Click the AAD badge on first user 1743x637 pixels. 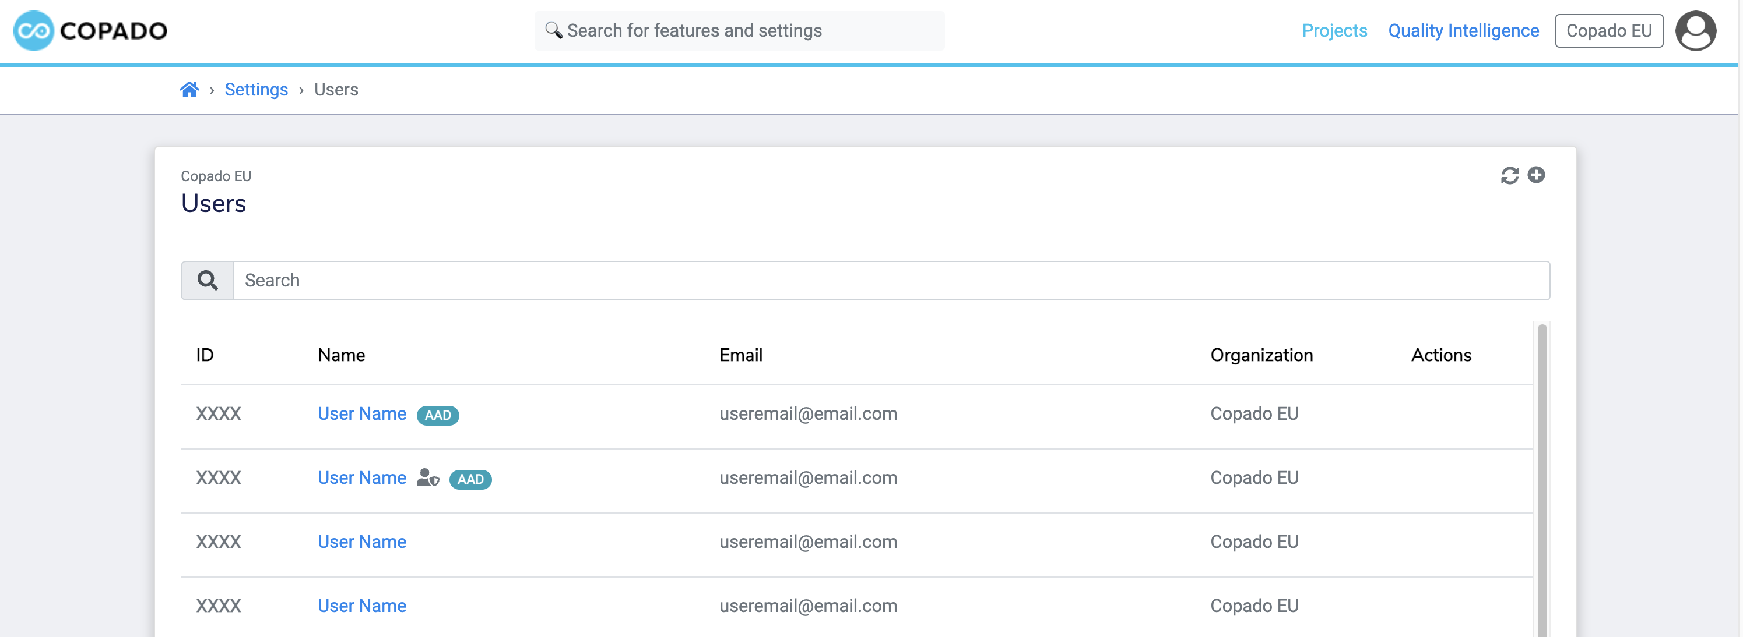438,414
